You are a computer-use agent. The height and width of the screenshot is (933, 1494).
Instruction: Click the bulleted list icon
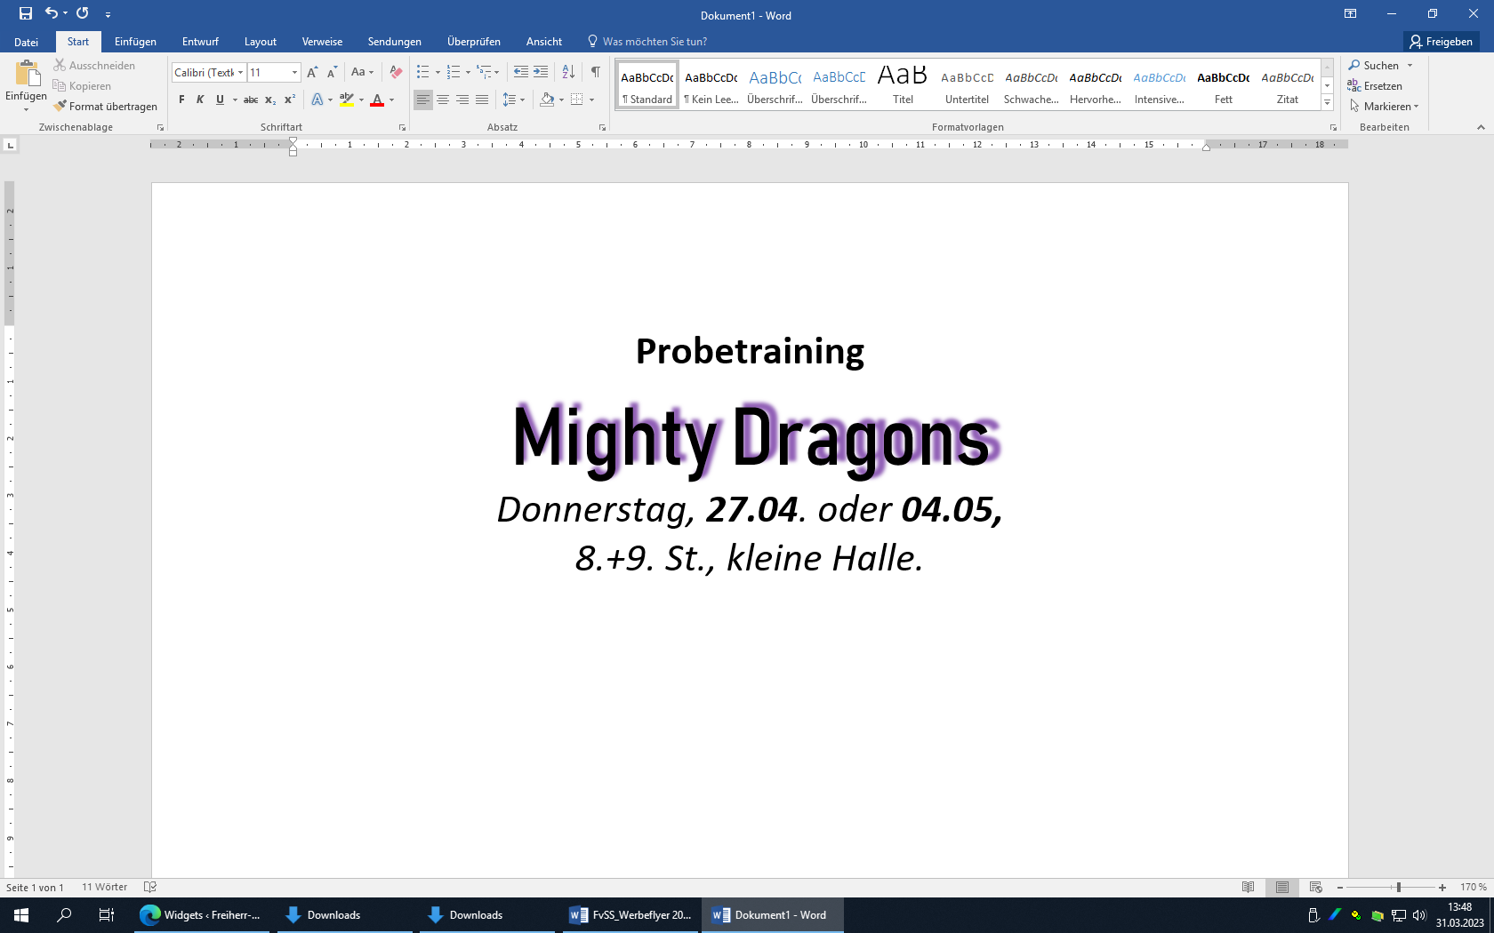pyautogui.click(x=423, y=72)
